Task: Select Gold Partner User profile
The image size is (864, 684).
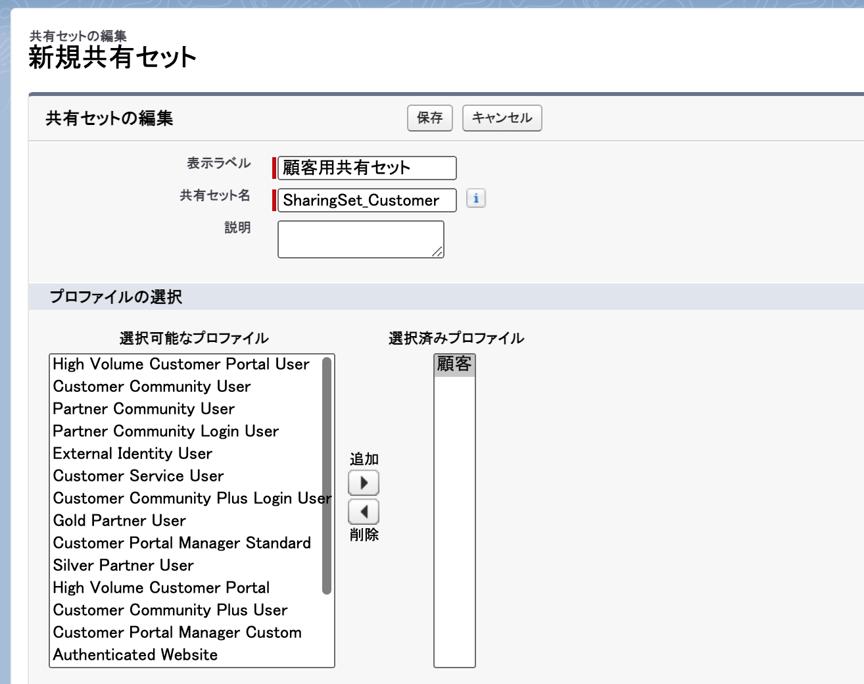Action: click(x=186, y=521)
